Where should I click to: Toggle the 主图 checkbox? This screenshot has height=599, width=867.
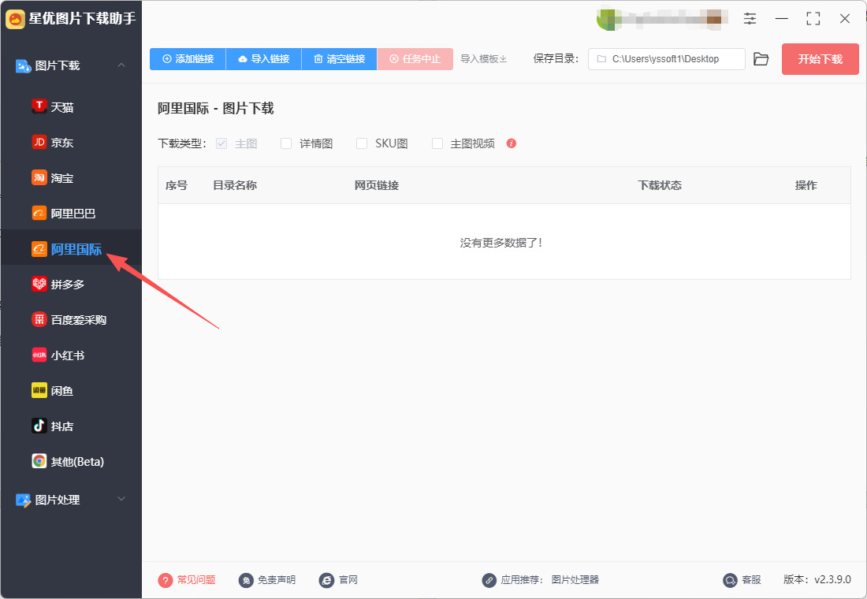(221, 143)
